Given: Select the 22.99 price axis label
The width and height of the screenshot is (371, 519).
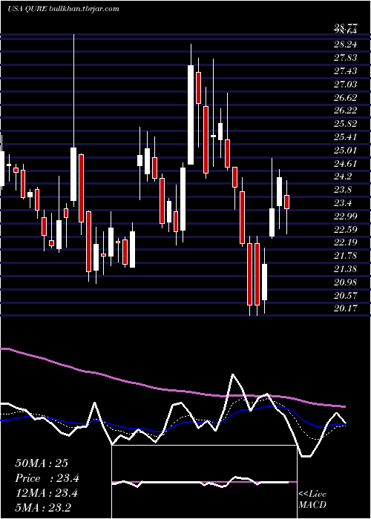Looking at the screenshot, I should click(x=345, y=216).
